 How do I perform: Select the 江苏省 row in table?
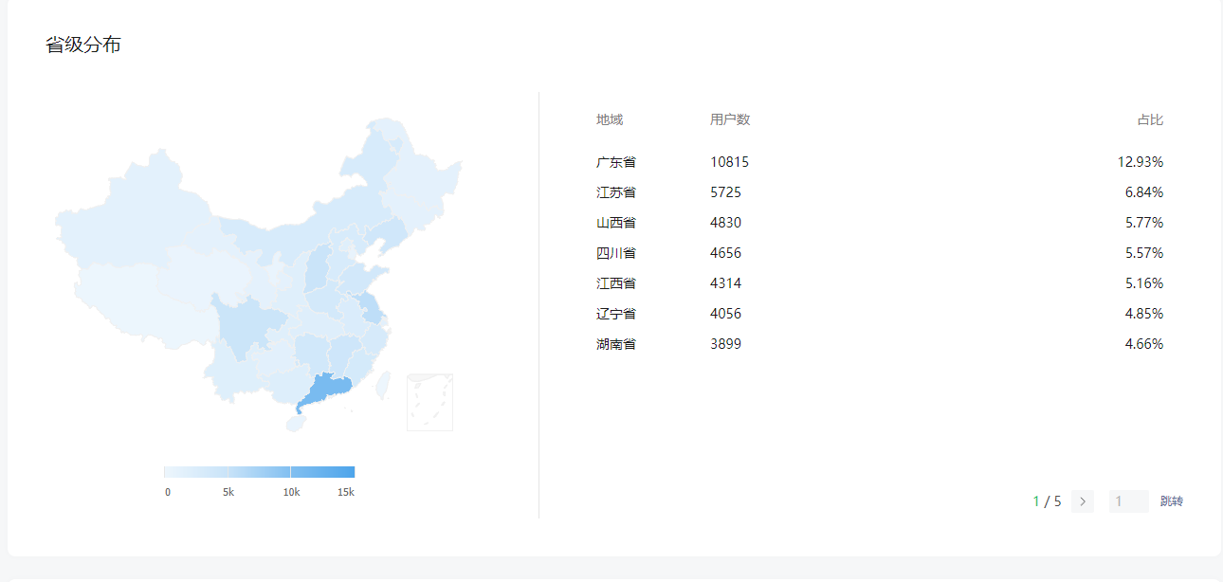coord(880,192)
